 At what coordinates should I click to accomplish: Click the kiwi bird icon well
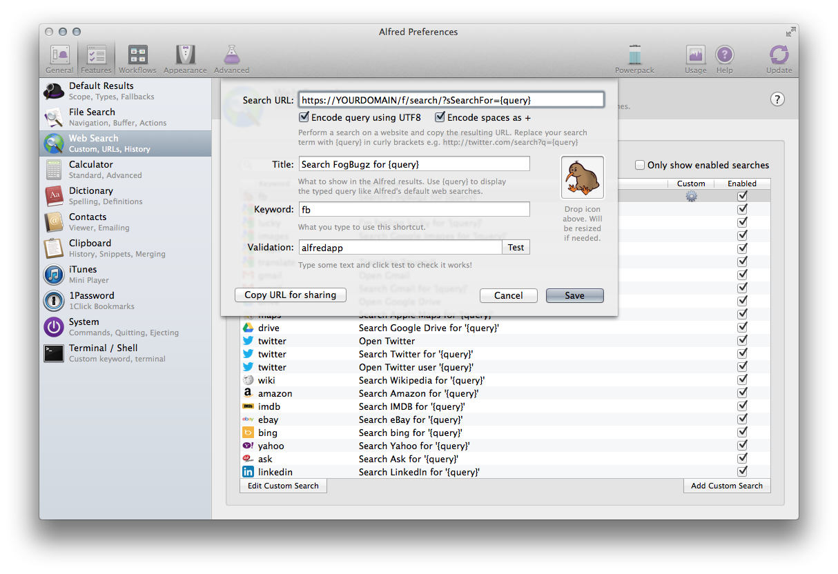[582, 178]
